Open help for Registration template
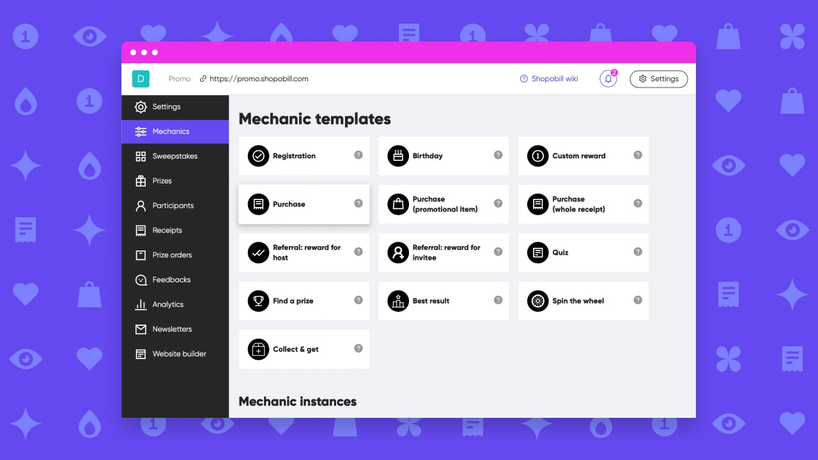This screenshot has width=818, height=460. [x=359, y=155]
